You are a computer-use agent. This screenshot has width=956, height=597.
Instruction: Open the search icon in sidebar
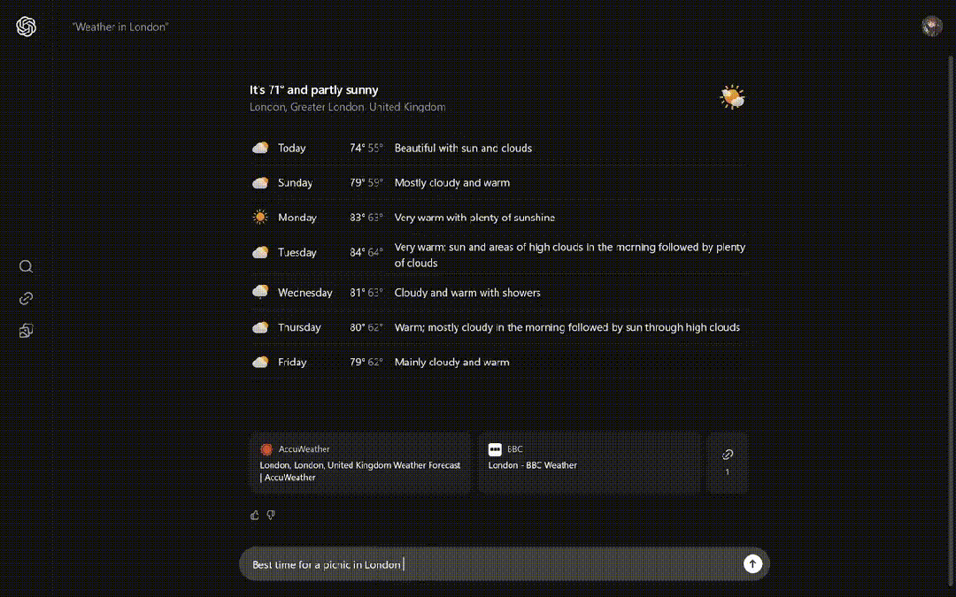point(26,266)
